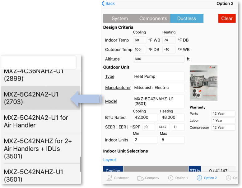Open the Mitsubishi brochure thumbnail
The width and height of the screenshot is (242, 188).
[x=203, y=83]
